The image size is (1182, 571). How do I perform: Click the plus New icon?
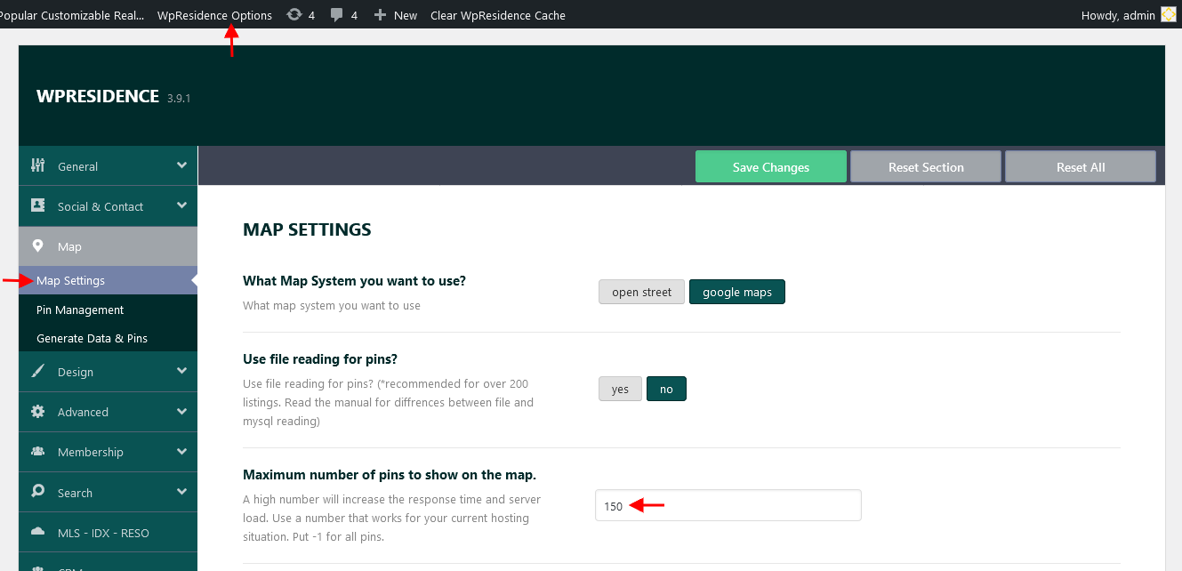click(x=380, y=15)
